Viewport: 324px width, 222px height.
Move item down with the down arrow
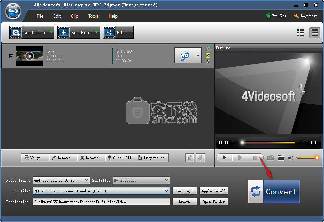200,158
